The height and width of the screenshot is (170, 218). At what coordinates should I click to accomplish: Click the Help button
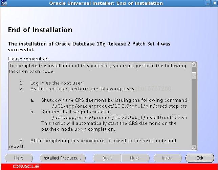[19, 158]
